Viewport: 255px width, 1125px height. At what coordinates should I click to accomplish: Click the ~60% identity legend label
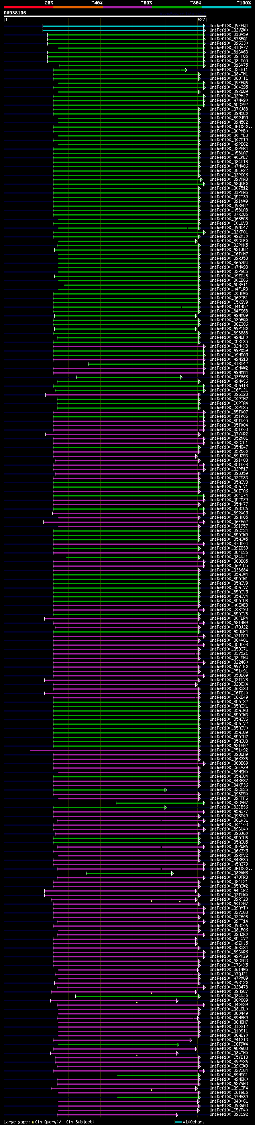[147, 3]
